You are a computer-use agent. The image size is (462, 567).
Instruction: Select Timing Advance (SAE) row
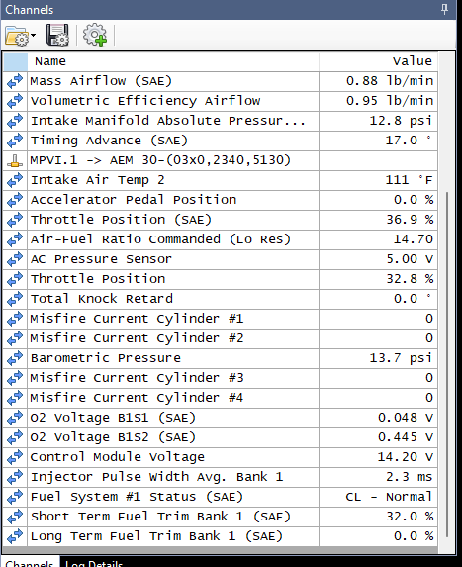221,141
